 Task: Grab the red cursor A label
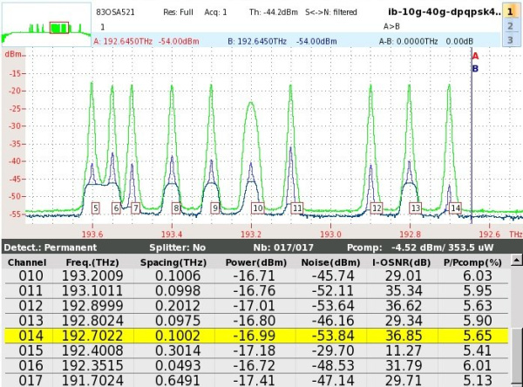[475, 56]
